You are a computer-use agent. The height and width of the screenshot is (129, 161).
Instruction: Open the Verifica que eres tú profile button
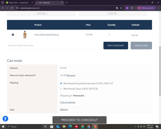[146, 8]
